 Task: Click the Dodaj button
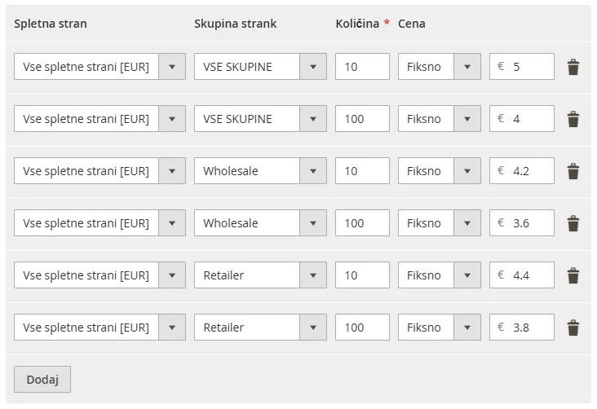click(42, 380)
